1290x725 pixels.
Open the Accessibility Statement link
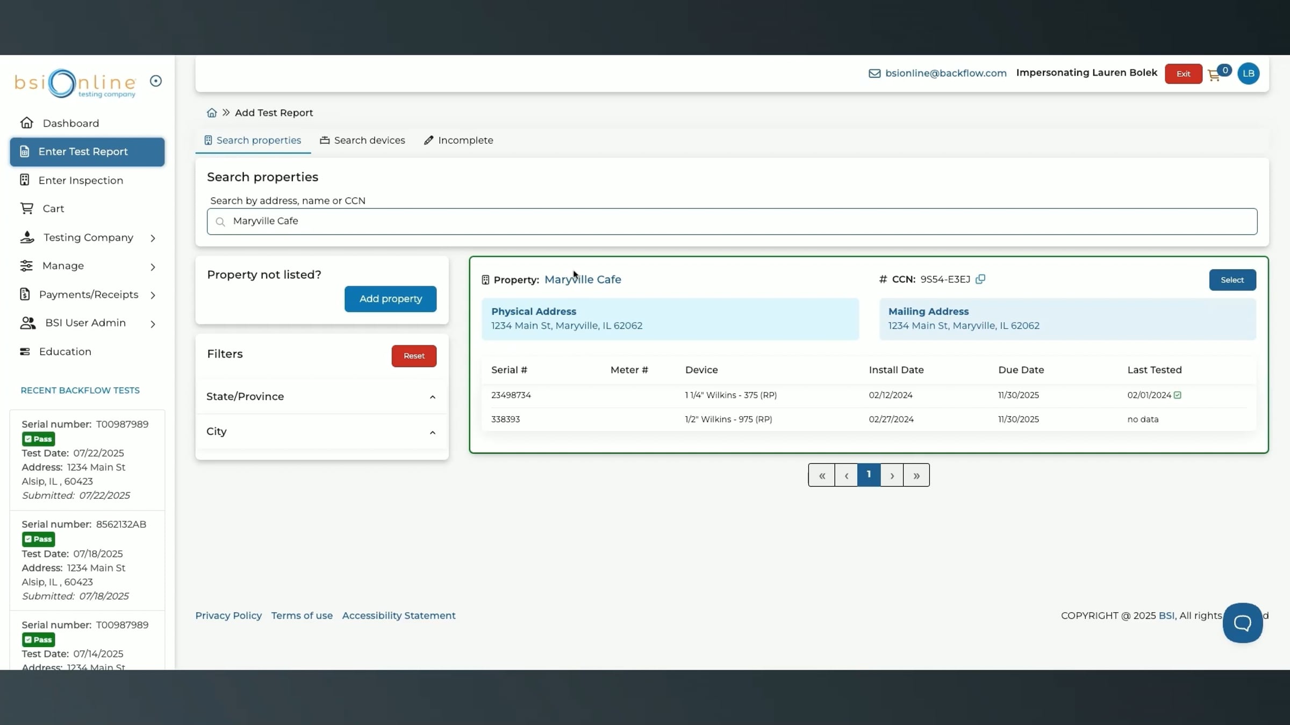click(399, 616)
